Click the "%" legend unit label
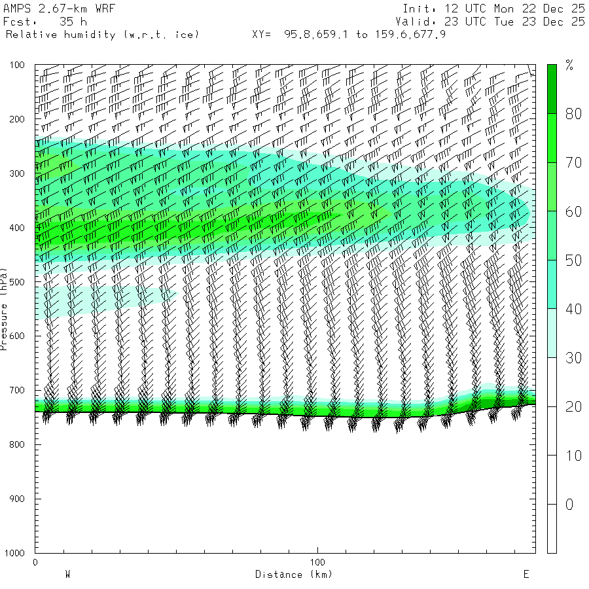The width and height of the screenshot is (589, 589). pyautogui.click(x=569, y=65)
